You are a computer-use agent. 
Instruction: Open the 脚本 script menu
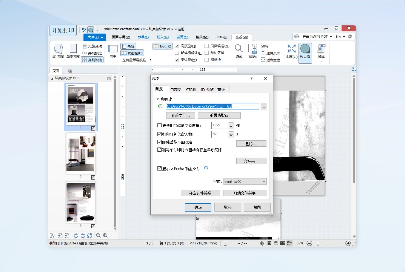(x=322, y=53)
